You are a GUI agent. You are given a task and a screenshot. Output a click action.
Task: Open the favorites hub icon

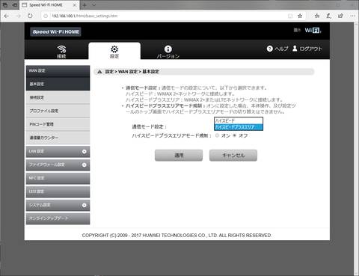317,16
